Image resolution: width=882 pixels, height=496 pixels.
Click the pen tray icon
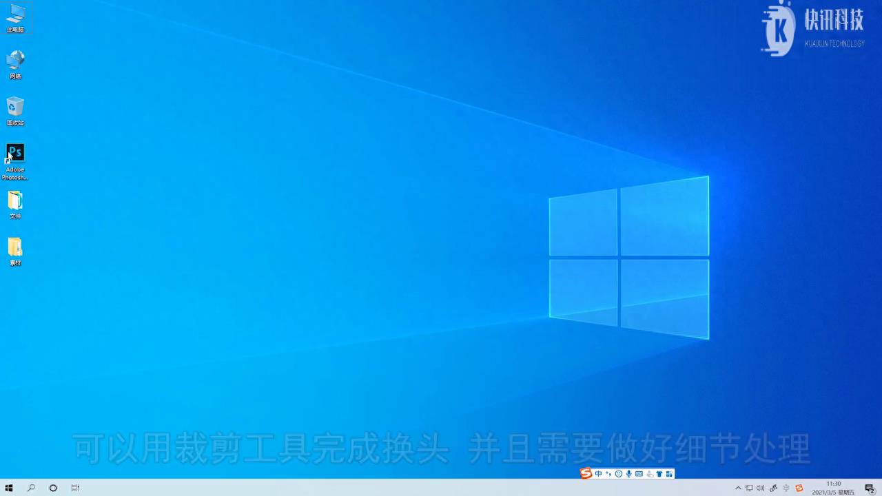coord(773,488)
